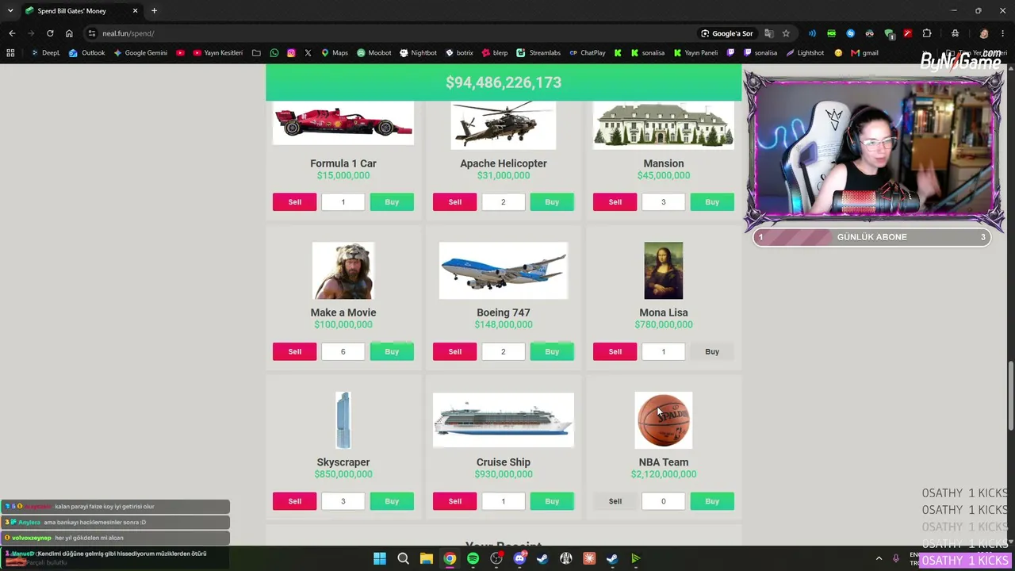Open the Moobot bookmark
Screen dimensions: 1015x571
pos(374,53)
